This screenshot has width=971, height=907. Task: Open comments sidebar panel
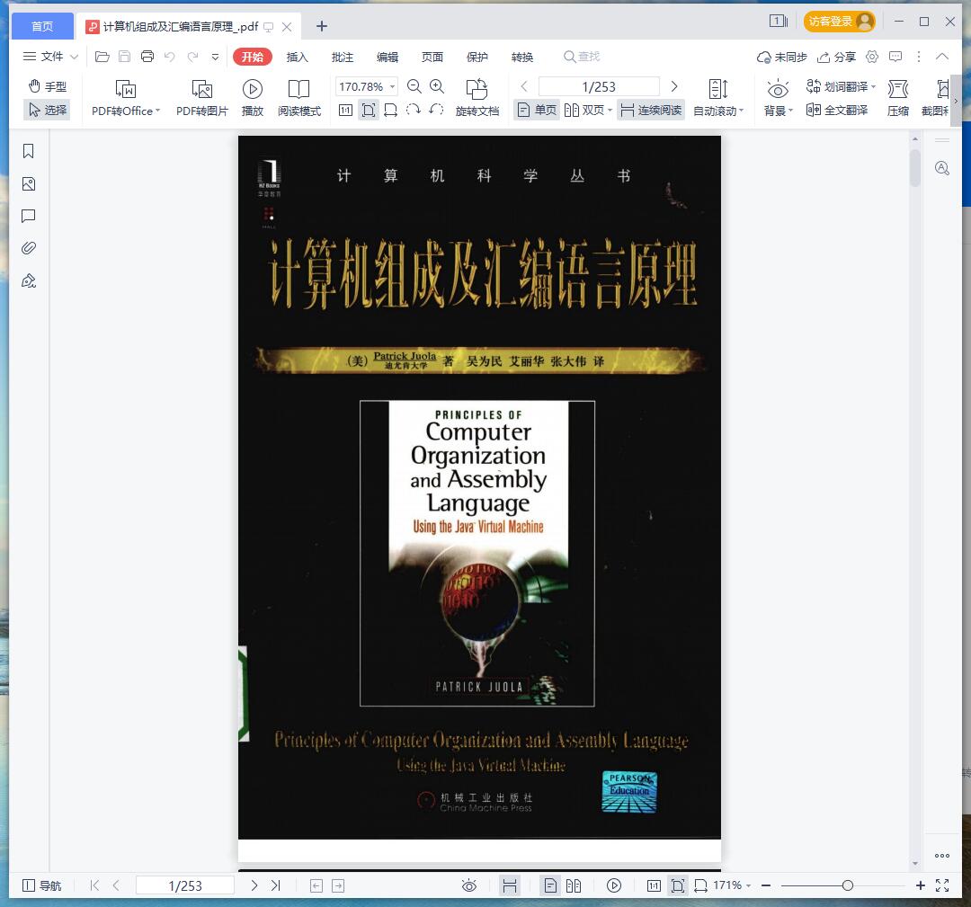[x=29, y=216]
